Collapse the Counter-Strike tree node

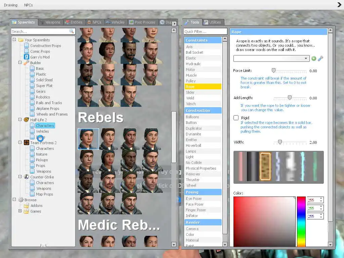point(20,177)
